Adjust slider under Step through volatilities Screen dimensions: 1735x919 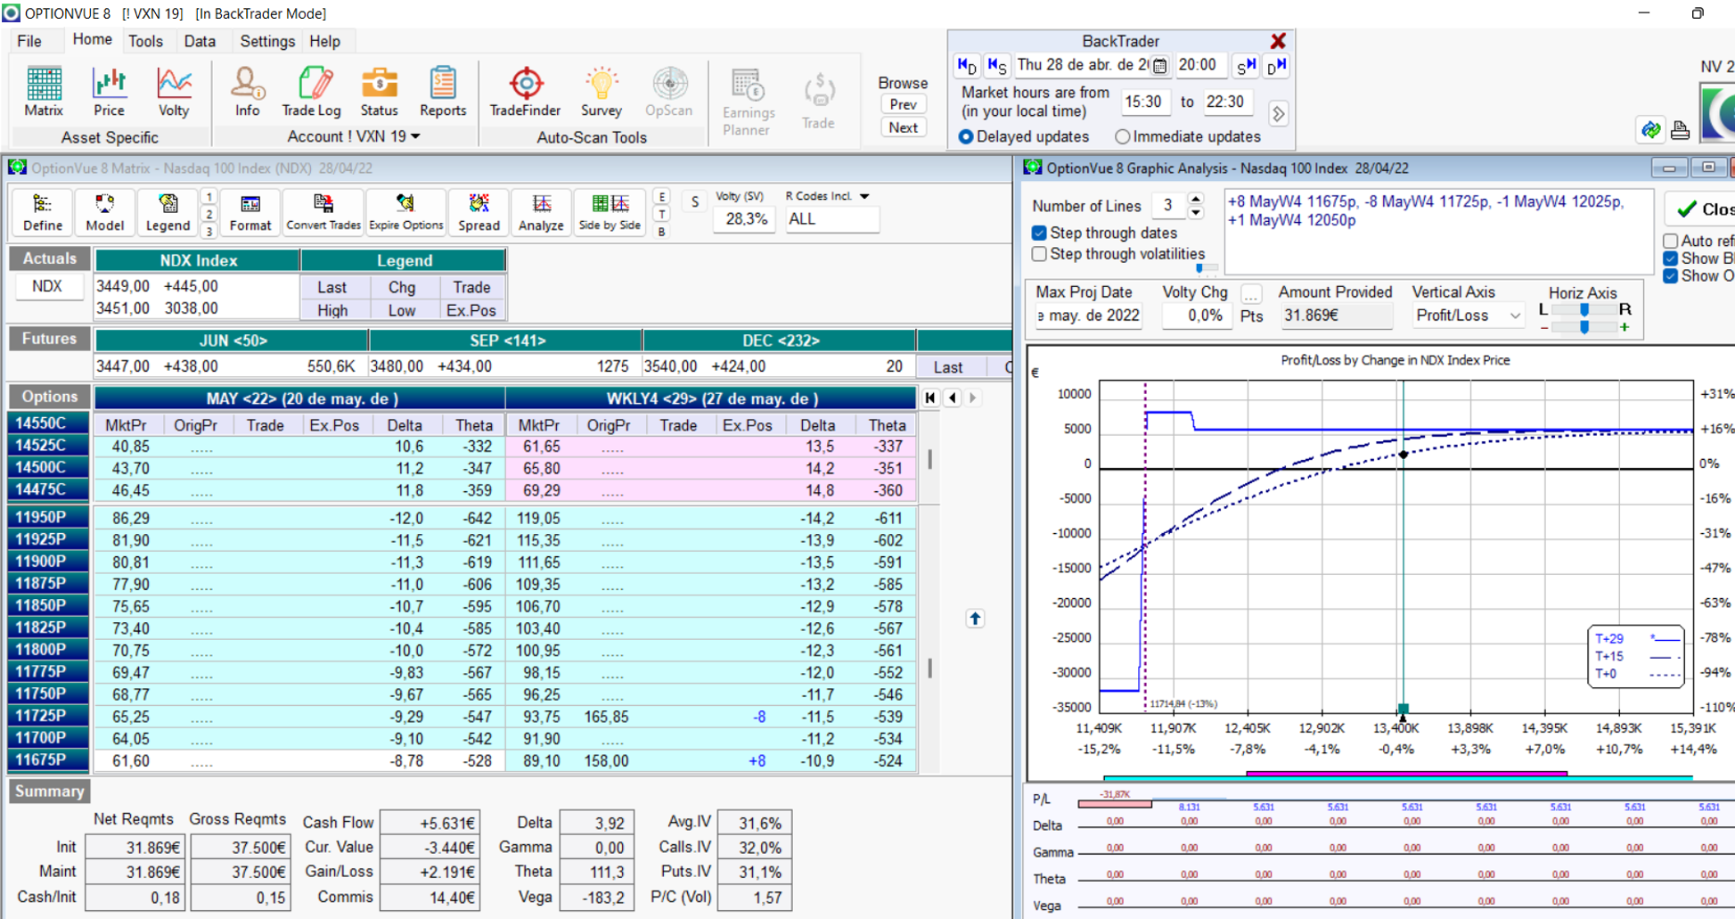click(1200, 268)
